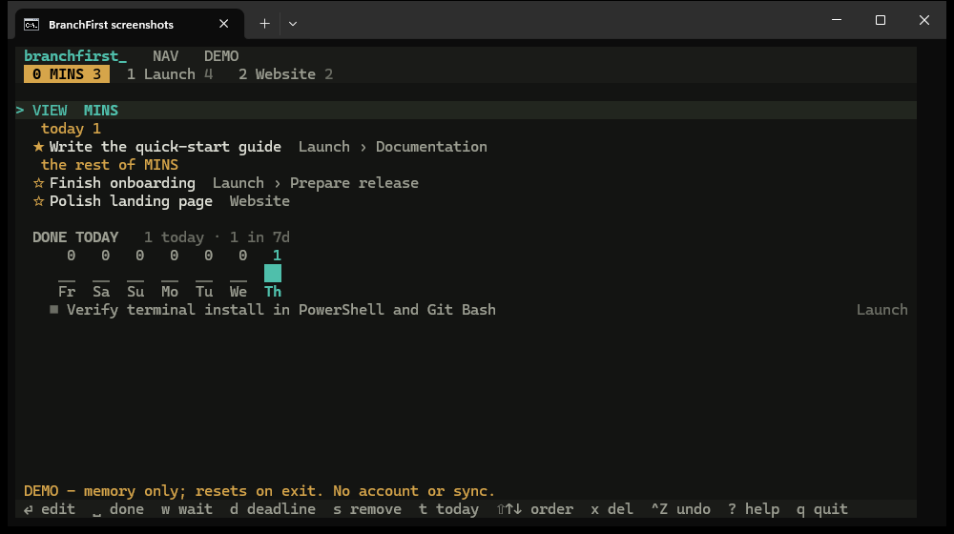
Task: Click the ? help shortcut hint
Action: (x=754, y=509)
